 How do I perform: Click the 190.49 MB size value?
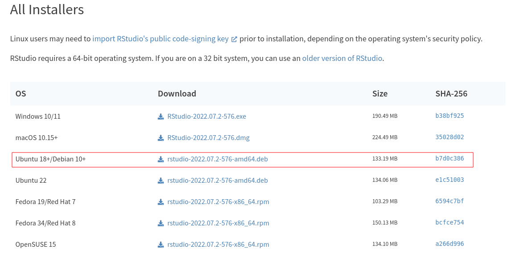[x=384, y=116]
